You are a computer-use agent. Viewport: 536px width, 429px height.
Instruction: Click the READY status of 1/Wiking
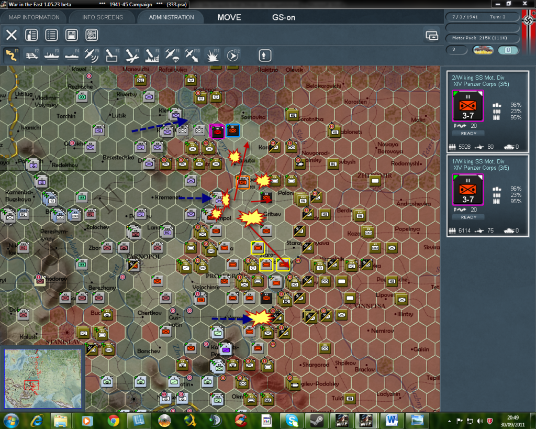468,217
